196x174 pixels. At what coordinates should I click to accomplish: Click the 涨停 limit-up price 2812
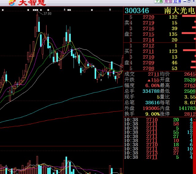(x=190, y=114)
